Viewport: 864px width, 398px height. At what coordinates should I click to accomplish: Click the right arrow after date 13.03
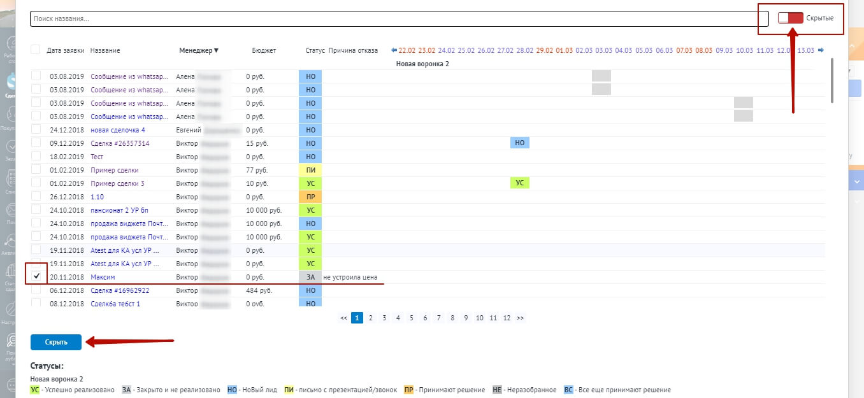click(x=821, y=50)
